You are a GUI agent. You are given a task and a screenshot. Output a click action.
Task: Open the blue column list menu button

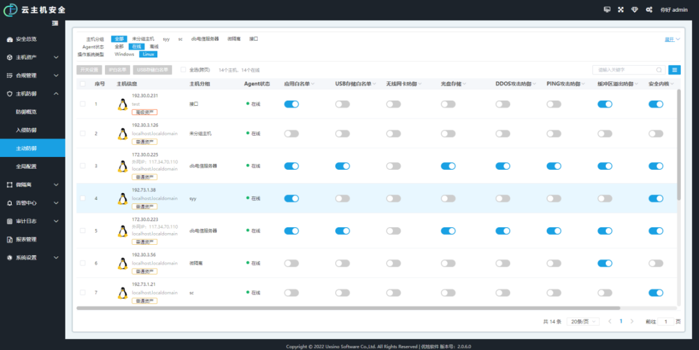pos(674,70)
